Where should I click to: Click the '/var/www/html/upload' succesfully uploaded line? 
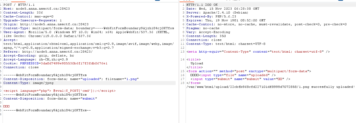[271, 87]
